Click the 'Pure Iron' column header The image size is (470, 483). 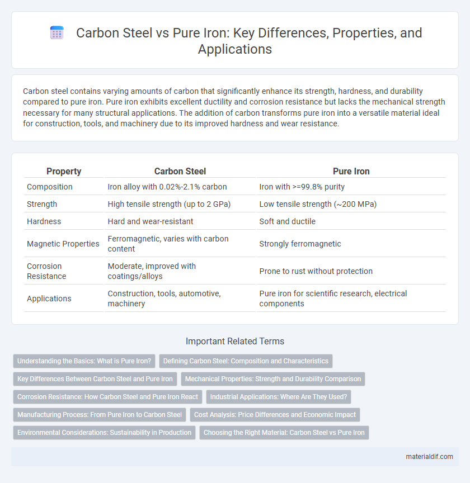point(351,171)
